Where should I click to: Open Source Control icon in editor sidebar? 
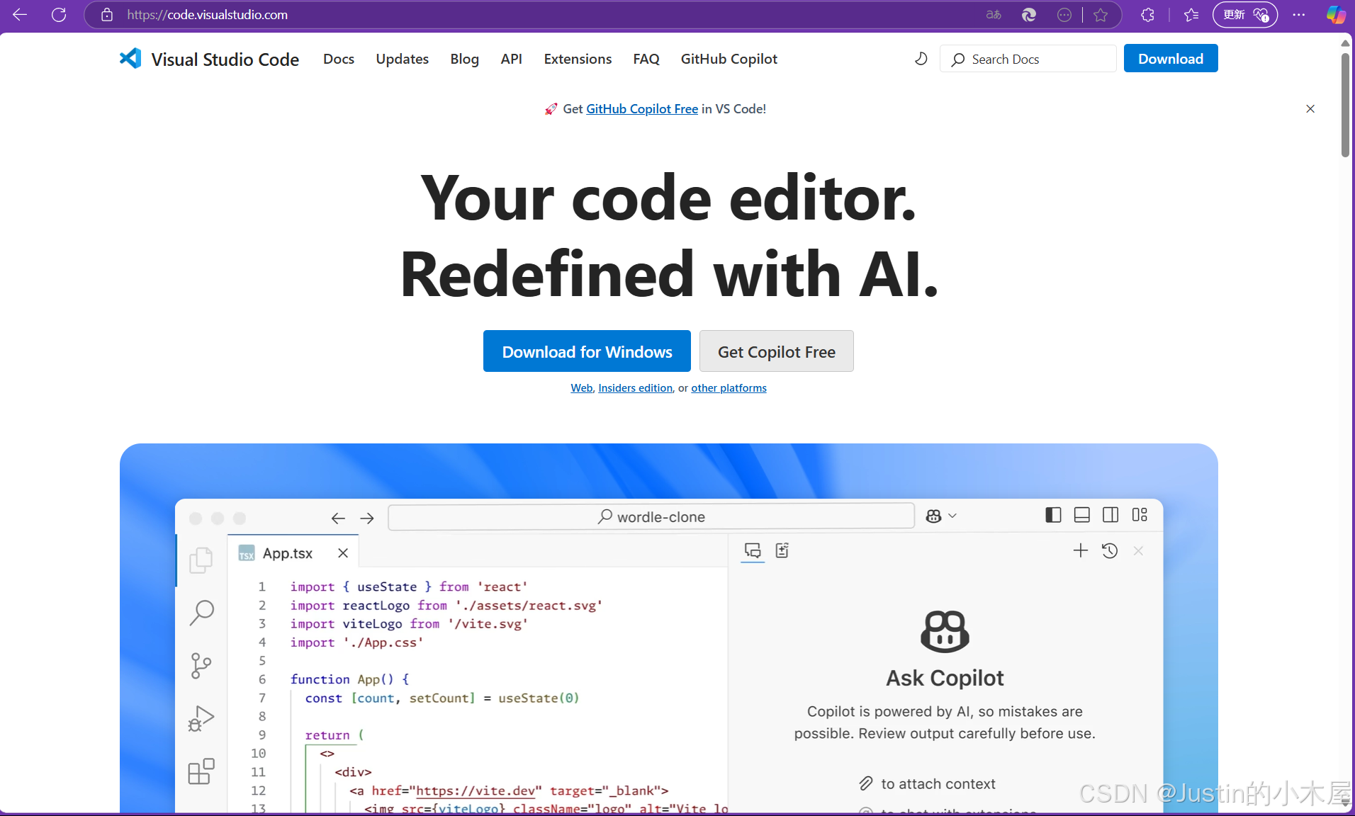[201, 666]
